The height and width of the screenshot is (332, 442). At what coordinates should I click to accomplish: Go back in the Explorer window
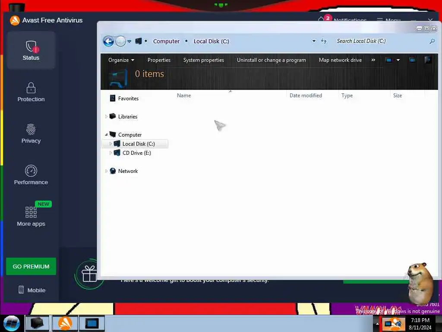coord(108,41)
